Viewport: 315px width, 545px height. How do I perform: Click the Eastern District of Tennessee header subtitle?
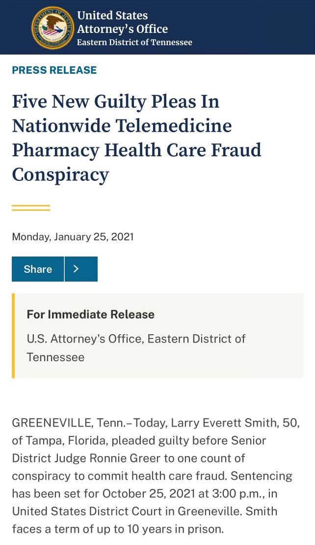coord(134,42)
